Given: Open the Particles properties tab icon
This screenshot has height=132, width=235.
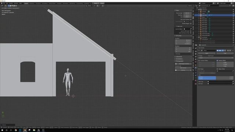Looking at the screenshot, I should pos(196,70).
